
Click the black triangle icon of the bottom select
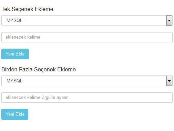click(169, 81)
